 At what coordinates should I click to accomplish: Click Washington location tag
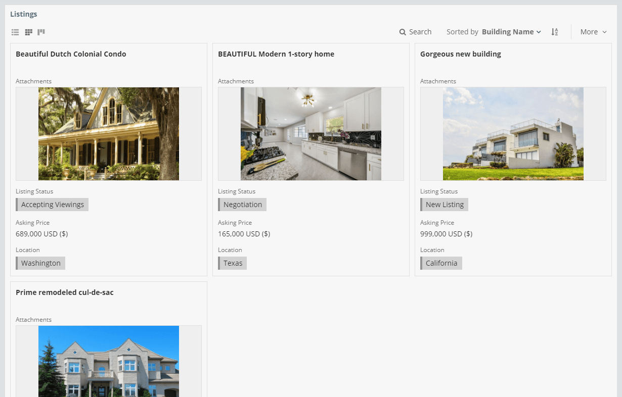point(40,263)
